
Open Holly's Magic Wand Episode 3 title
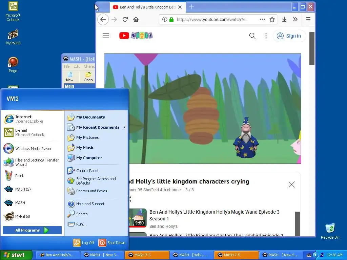click(x=214, y=215)
